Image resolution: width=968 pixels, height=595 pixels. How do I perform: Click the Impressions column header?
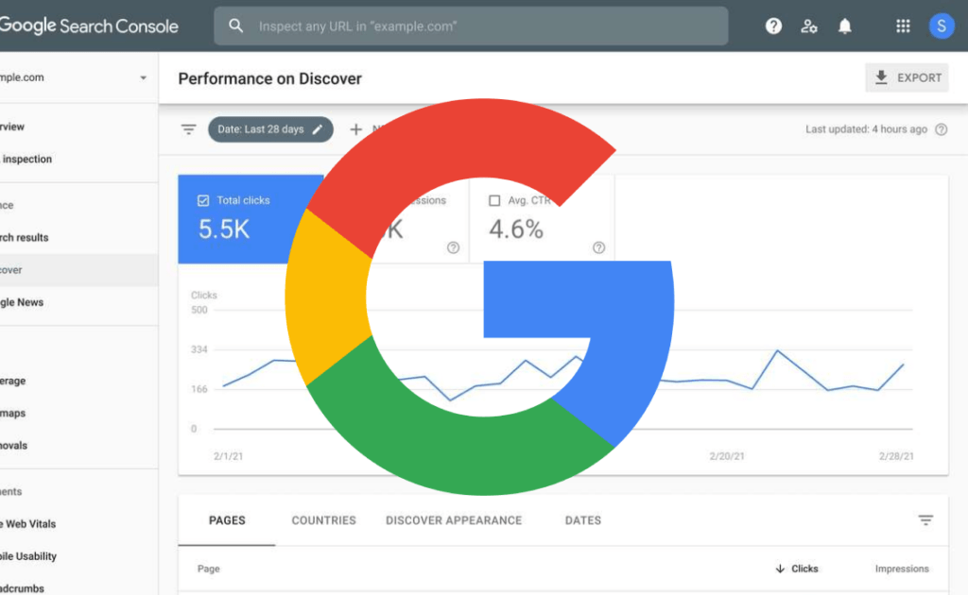901,569
